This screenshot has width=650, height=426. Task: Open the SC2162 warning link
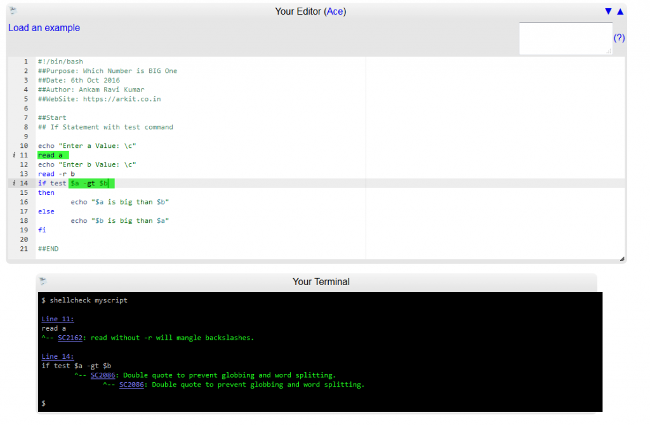point(70,337)
